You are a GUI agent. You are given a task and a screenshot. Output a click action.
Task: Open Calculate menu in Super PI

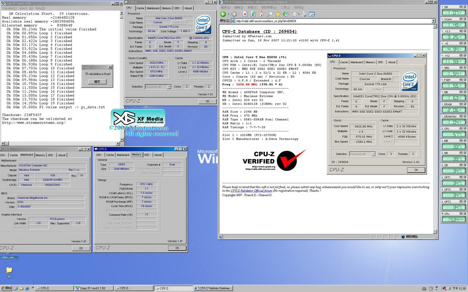click(x=9, y=8)
